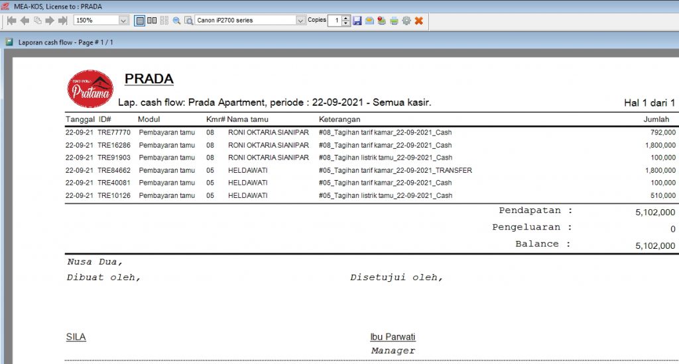Click the SILA signature name
Image resolution: width=679 pixels, height=364 pixels.
click(x=76, y=337)
